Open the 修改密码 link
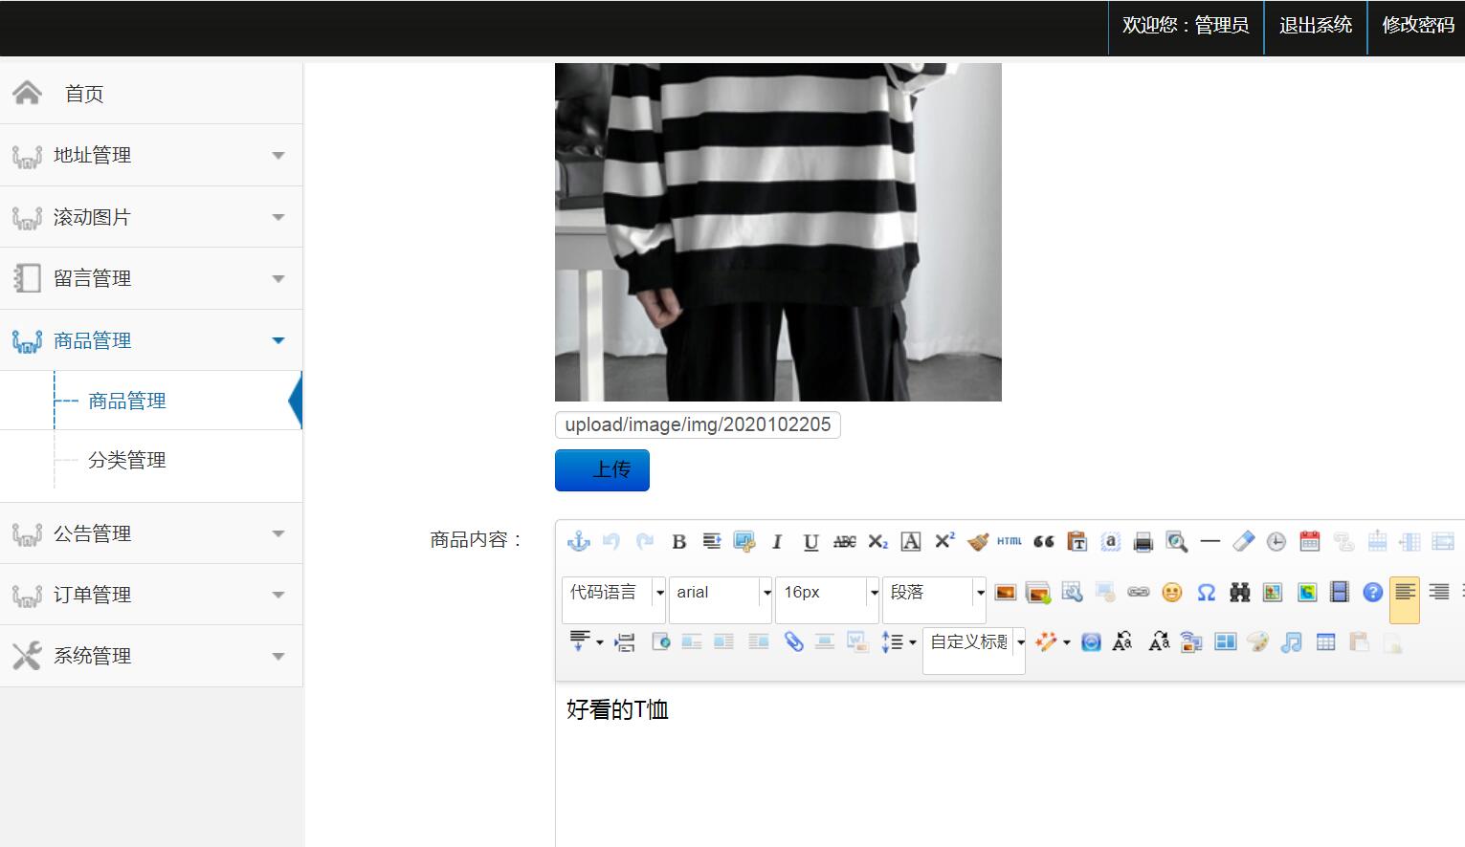The image size is (1465, 847). coord(1418,26)
